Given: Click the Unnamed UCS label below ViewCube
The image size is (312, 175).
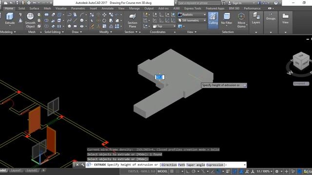Looking at the screenshot, I should point(301,84).
